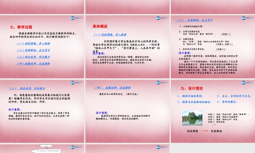255x153 pixels.
Task: Click "设计意图:" label on 具体阐述 slide
Action: pos(99,54)
